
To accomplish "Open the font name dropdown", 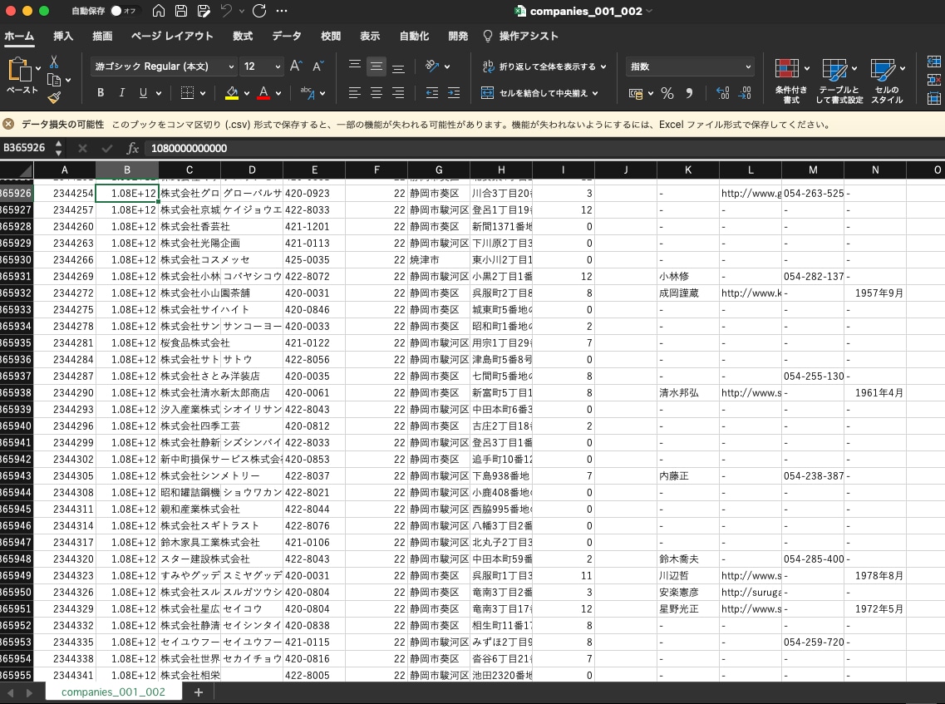I will tap(231, 66).
